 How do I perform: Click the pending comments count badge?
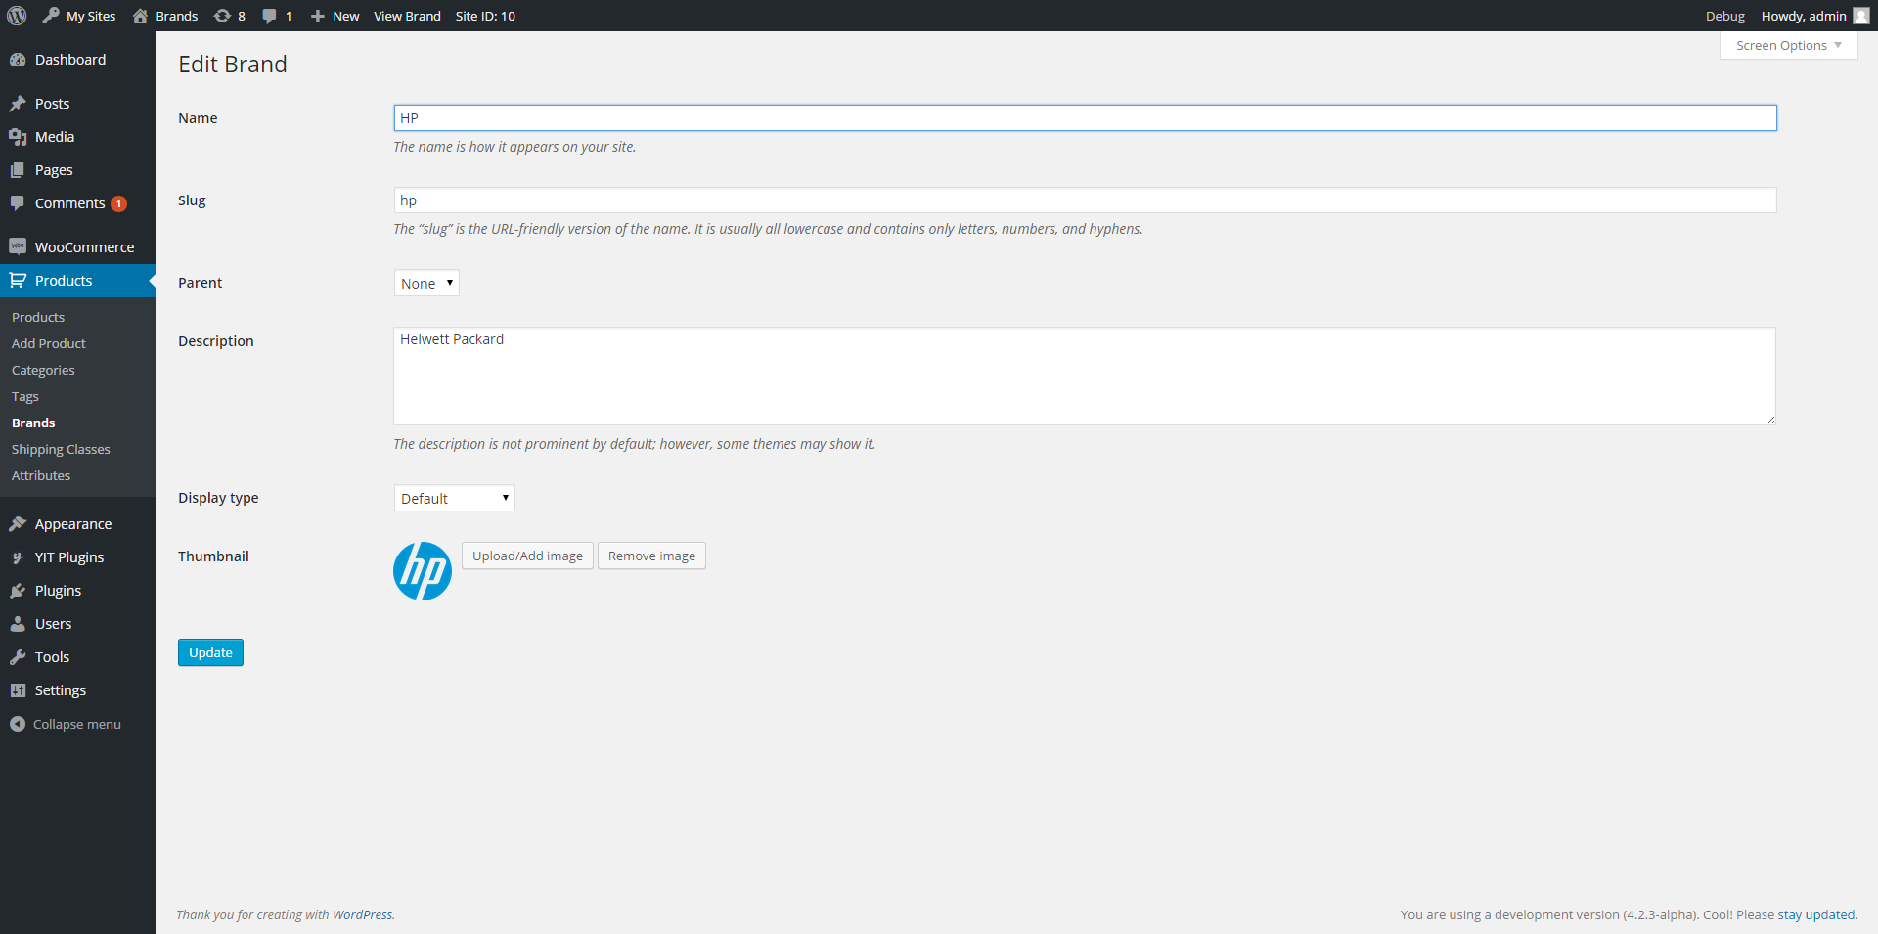point(118,204)
